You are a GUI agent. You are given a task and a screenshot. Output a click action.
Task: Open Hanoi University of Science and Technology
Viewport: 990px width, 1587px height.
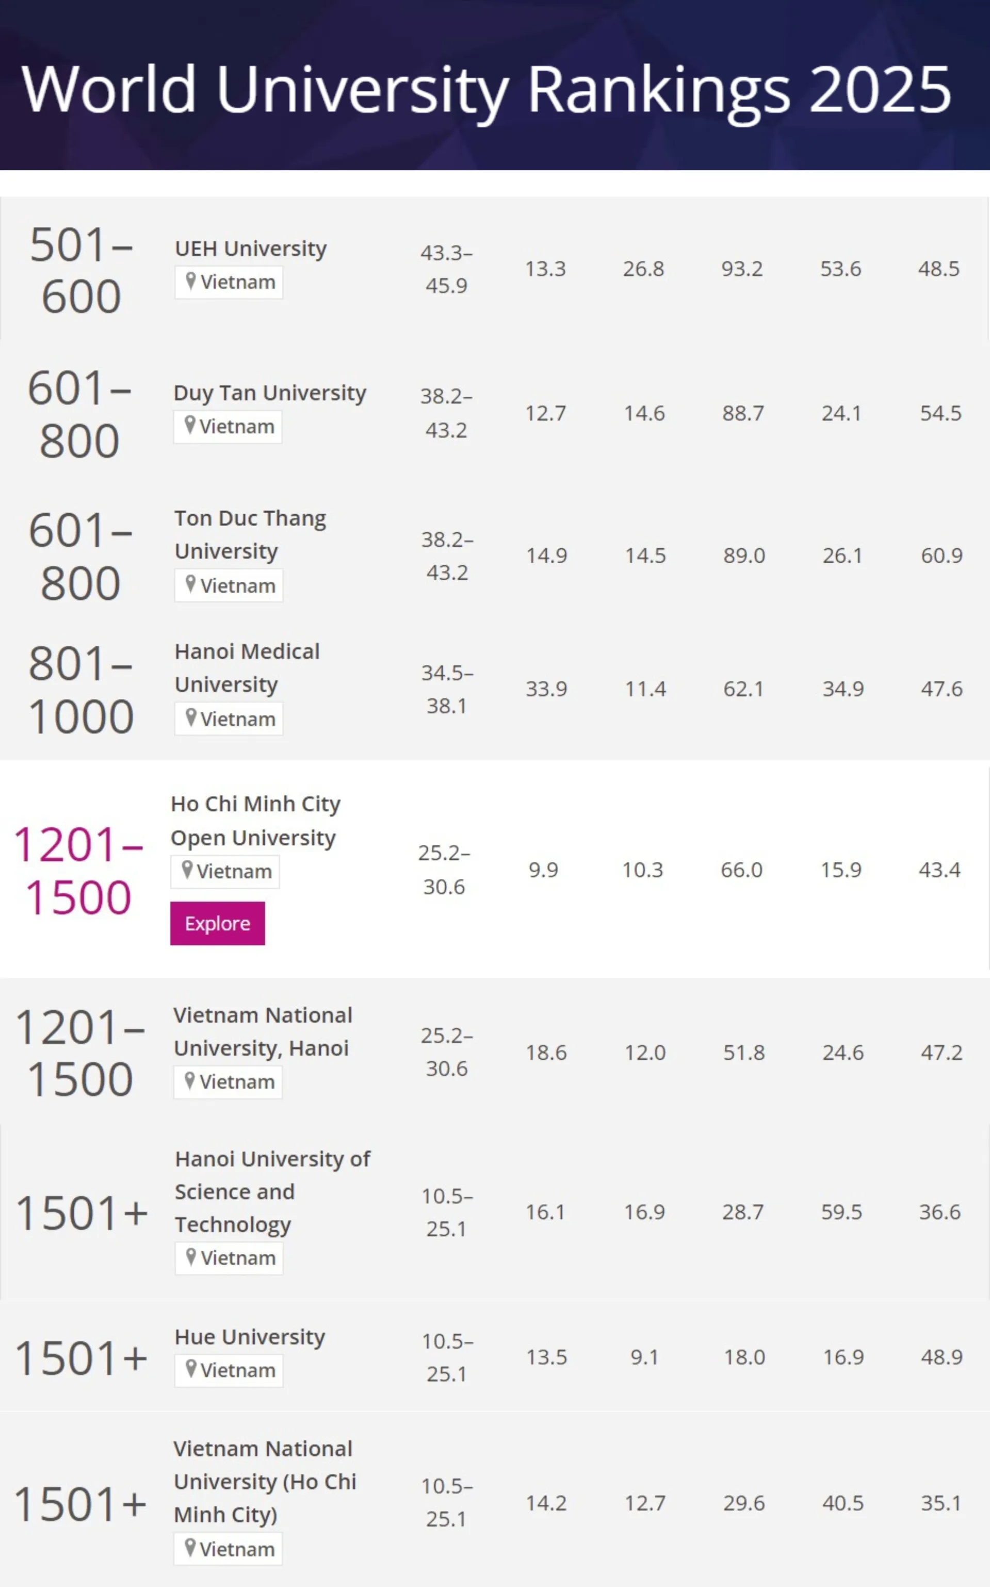coord(272,1191)
